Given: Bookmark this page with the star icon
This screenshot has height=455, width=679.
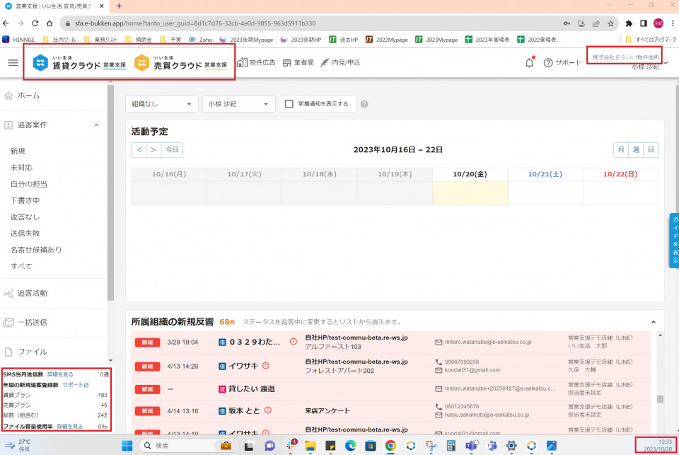Looking at the screenshot, I should (610, 23).
